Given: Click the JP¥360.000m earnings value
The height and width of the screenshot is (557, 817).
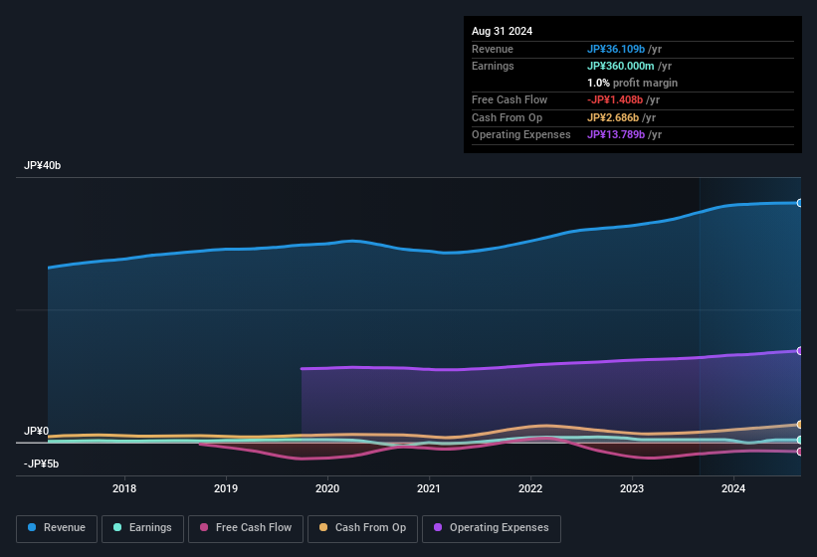Looking at the screenshot, I should tap(621, 66).
